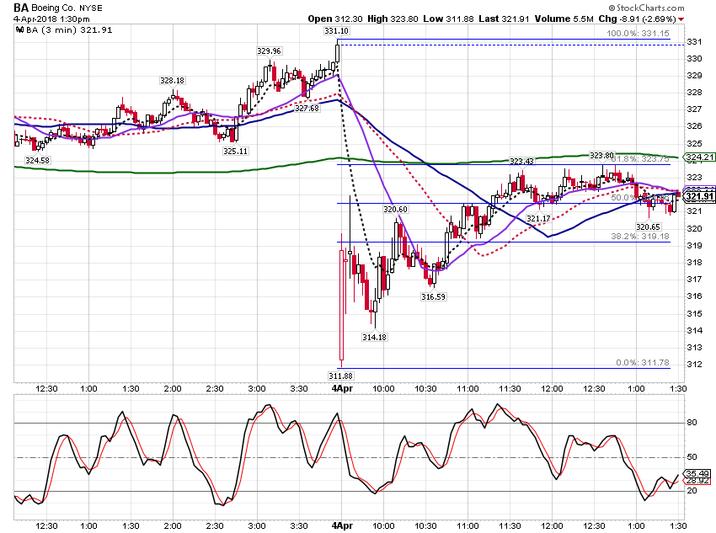The image size is (716, 533).
Task: Click the 321.17 price label
Action: (x=539, y=219)
